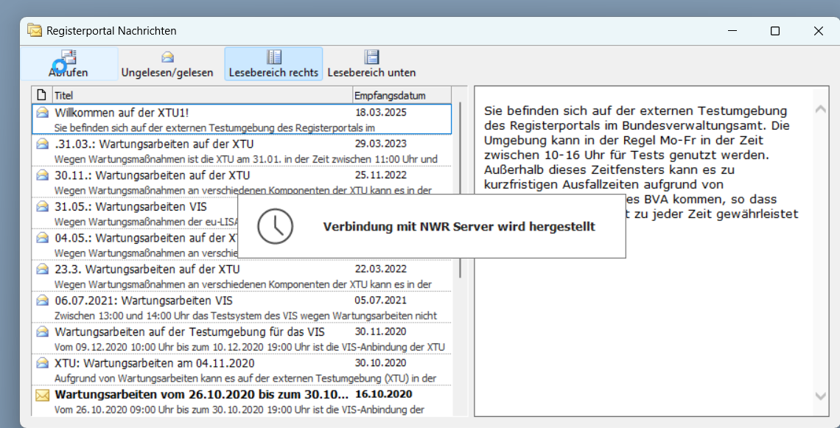Select '06.07.2021: Wartungsarbeiten VIS' message
840x428 pixels.
[143, 301]
